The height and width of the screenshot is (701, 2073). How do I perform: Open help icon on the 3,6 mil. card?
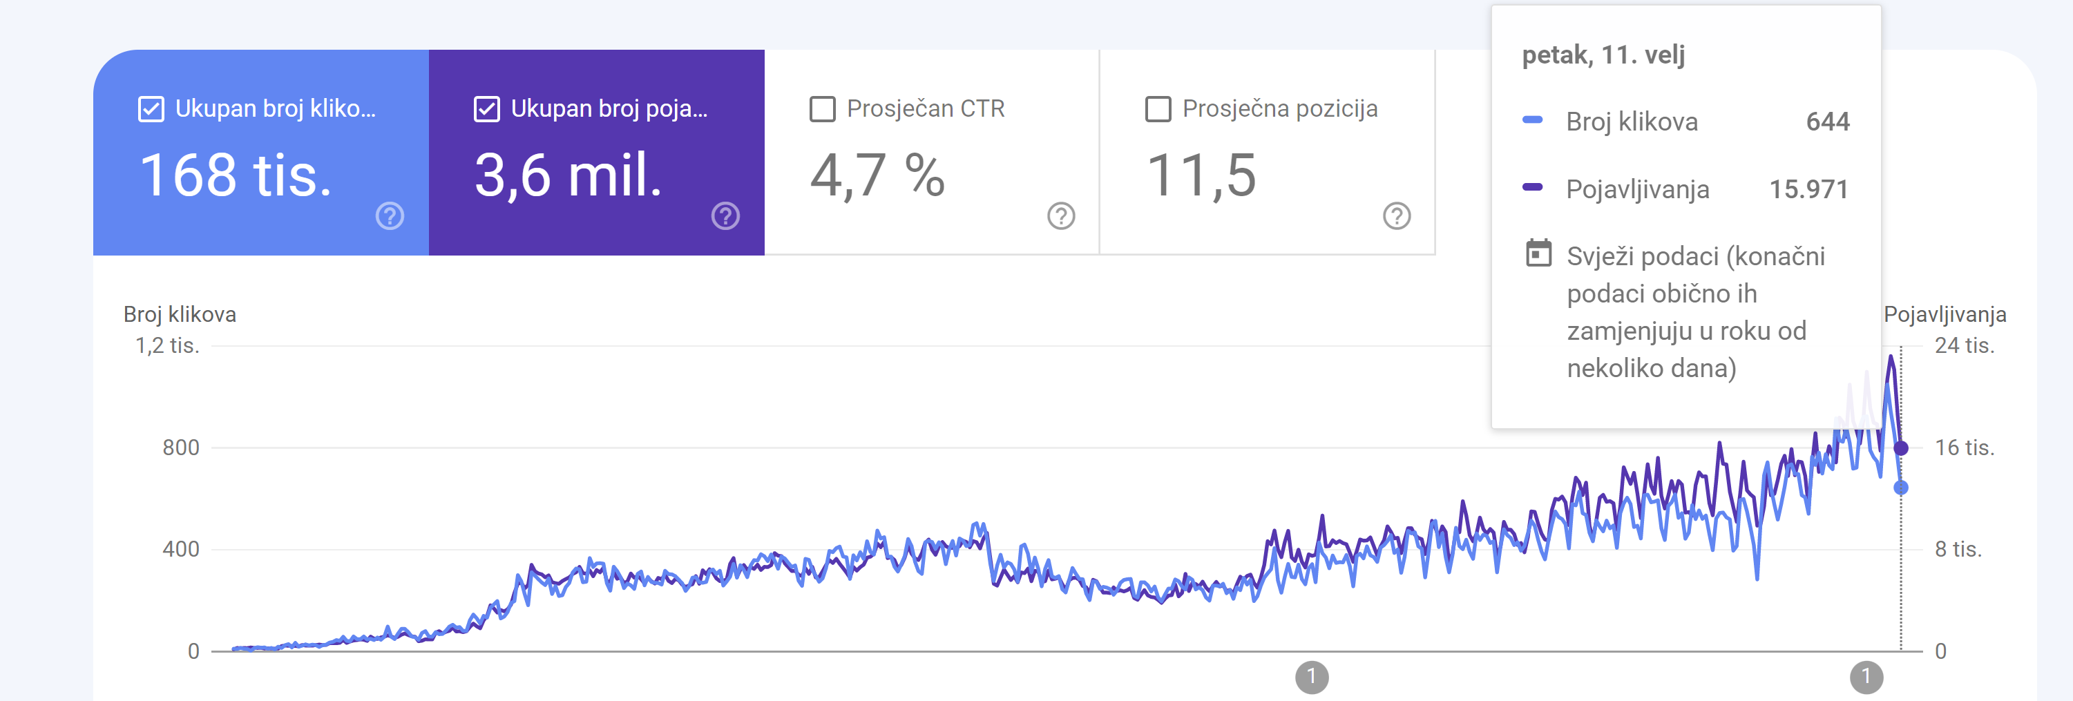coord(726,215)
